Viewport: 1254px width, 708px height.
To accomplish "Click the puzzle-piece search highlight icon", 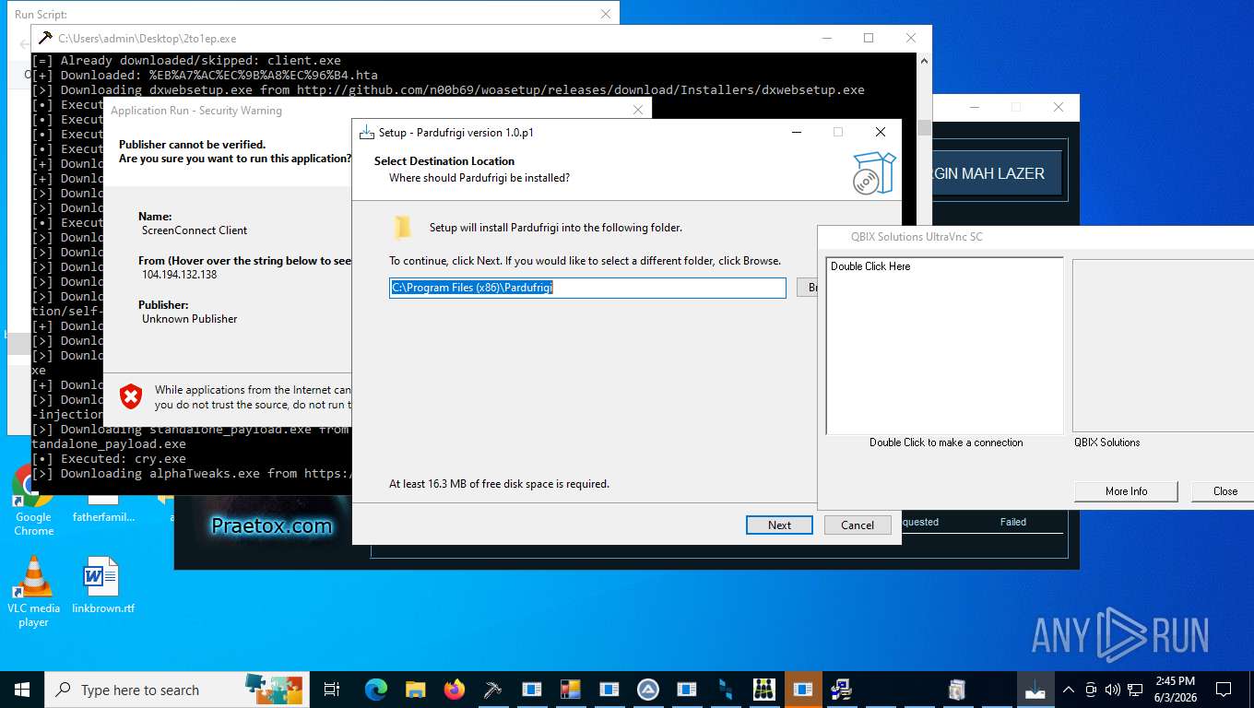I will (x=273, y=688).
